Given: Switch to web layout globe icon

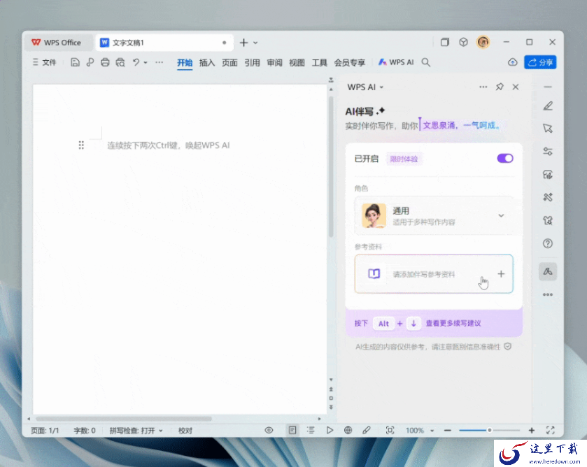Looking at the screenshot, I should point(348,431).
